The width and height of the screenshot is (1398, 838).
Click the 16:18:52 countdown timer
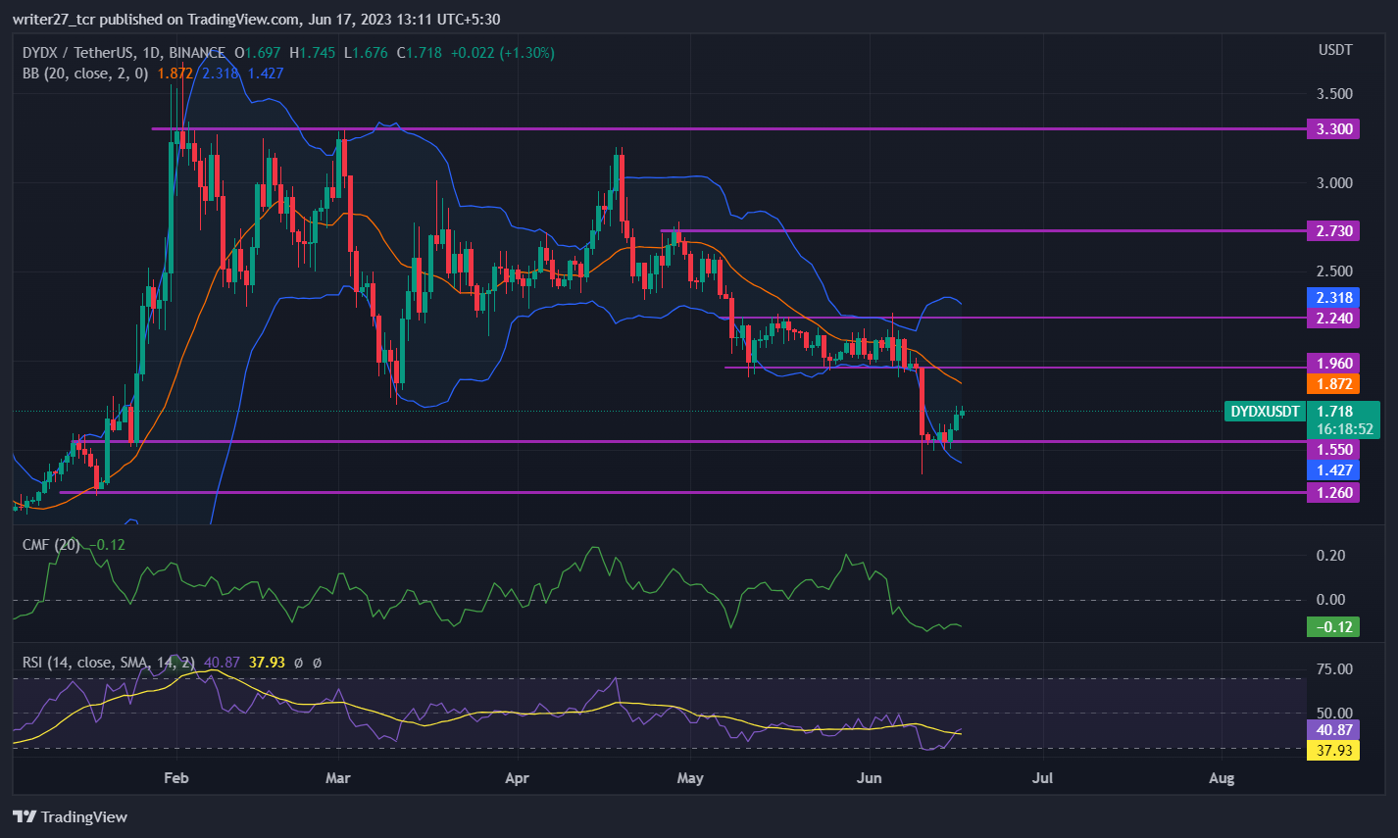[x=1342, y=429]
